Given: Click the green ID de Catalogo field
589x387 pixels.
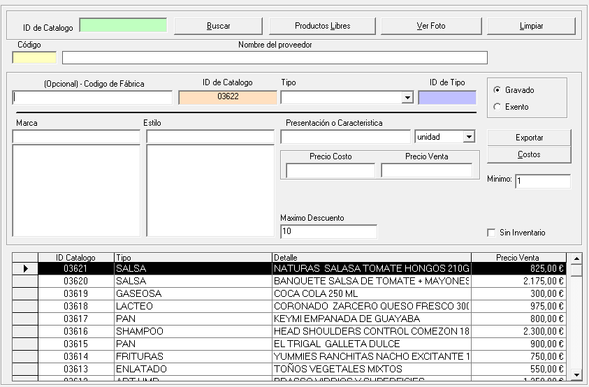Looking at the screenshot, I should [123, 26].
